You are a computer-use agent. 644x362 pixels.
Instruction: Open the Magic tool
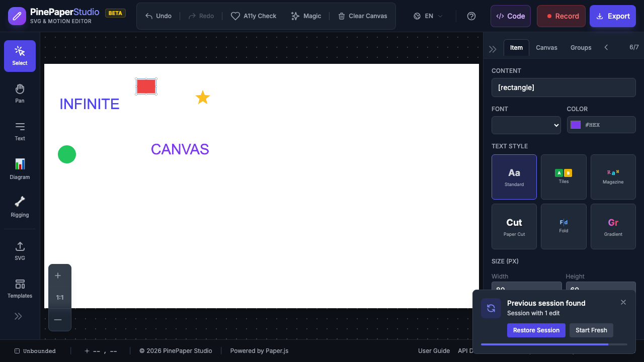point(306,16)
